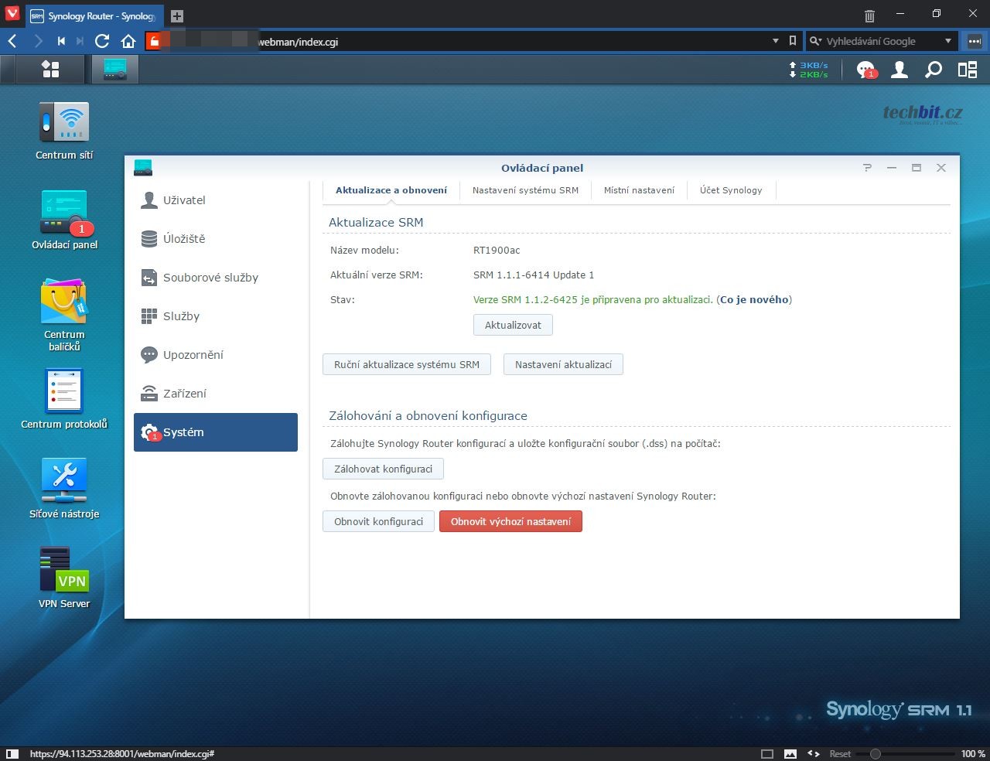
Task: Open user account options icon
Action: point(900,70)
